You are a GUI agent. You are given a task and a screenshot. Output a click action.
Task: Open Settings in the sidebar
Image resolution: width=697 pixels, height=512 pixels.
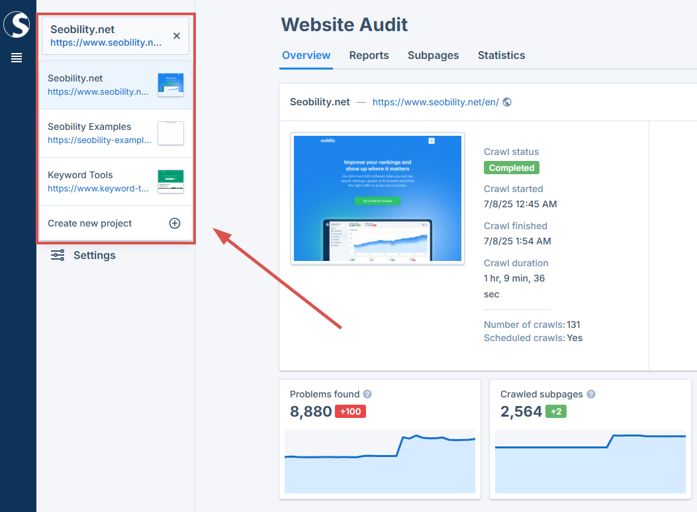tap(83, 255)
